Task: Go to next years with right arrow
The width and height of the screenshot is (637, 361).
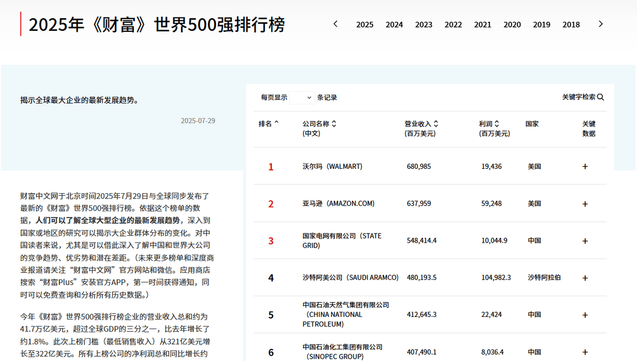Action: pos(601,24)
